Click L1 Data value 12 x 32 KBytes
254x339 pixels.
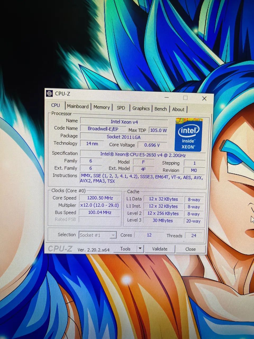(163, 199)
